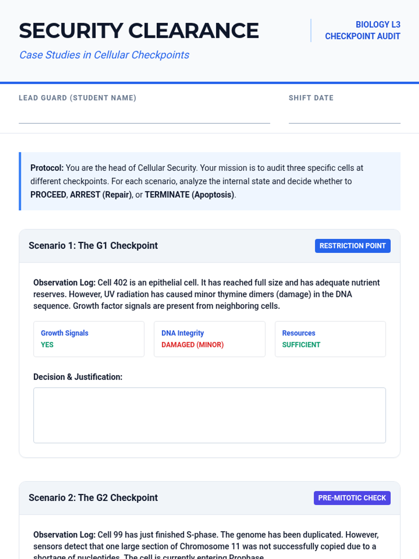Click the Shift Date input line
The width and height of the screenshot is (419, 559).
344,116
